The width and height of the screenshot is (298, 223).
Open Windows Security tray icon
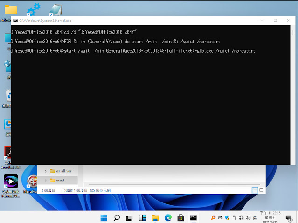[227, 218]
